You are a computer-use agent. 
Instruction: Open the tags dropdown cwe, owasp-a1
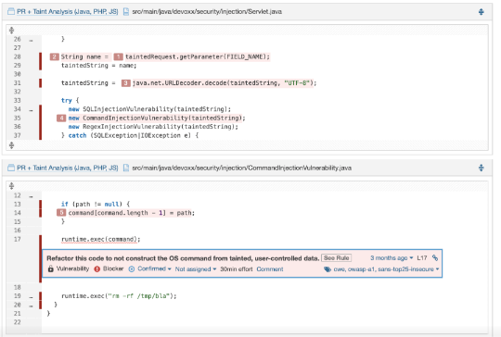pos(381,269)
